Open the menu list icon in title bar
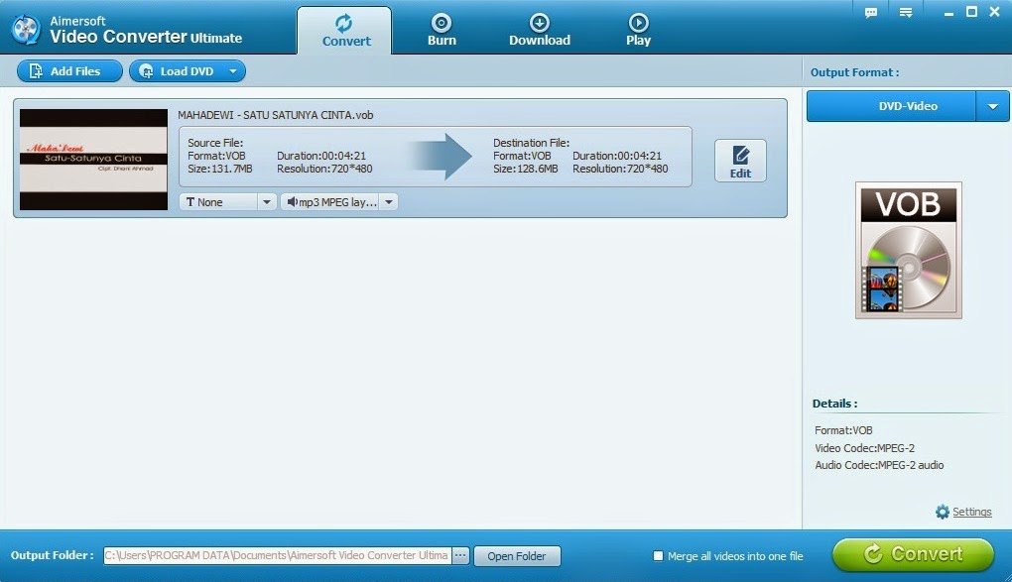The width and height of the screenshot is (1012, 582). pyautogui.click(x=906, y=12)
